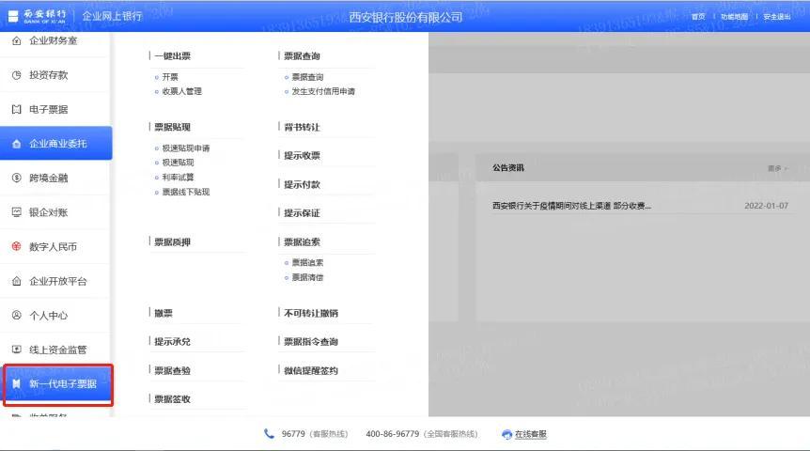
Task: Open the 票据贴现 section heading
Action: (x=173, y=127)
